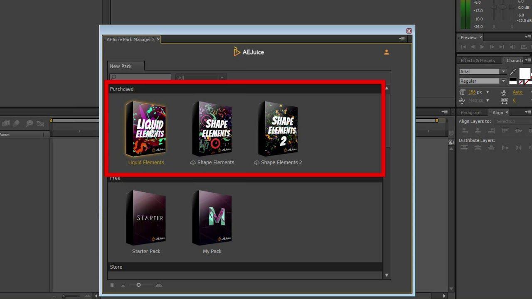Click the Auto leading value
This screenshot has width=532, height=299.
point(517,92)
